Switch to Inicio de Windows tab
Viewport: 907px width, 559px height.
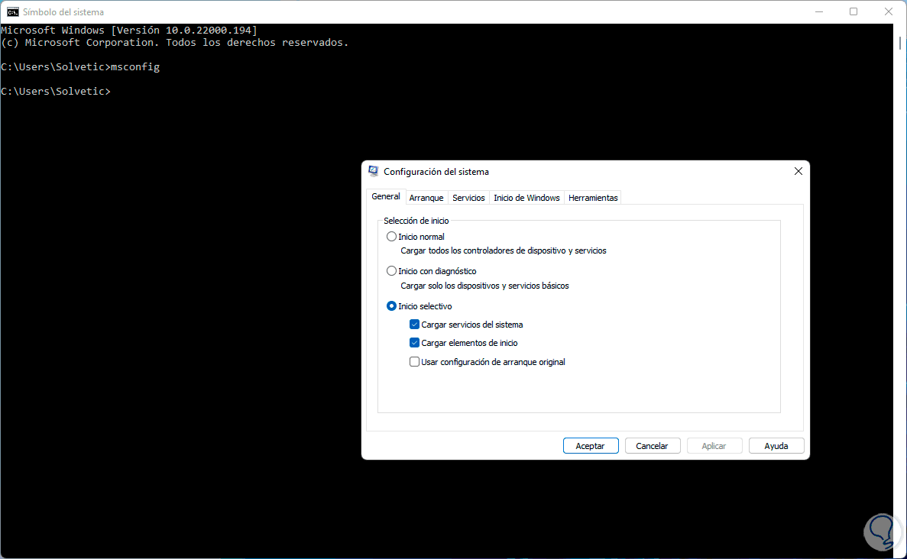tap(526, 198)
